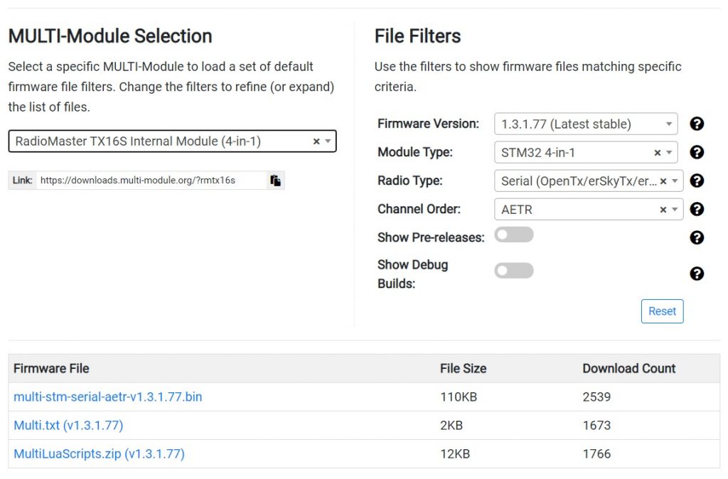Click the Reset filters button

(662, 311)
